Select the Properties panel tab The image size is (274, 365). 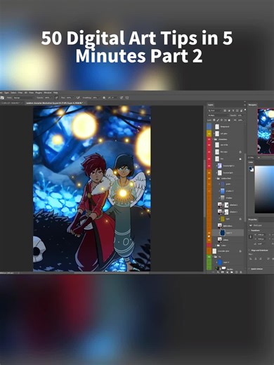[x=253, y=220]
